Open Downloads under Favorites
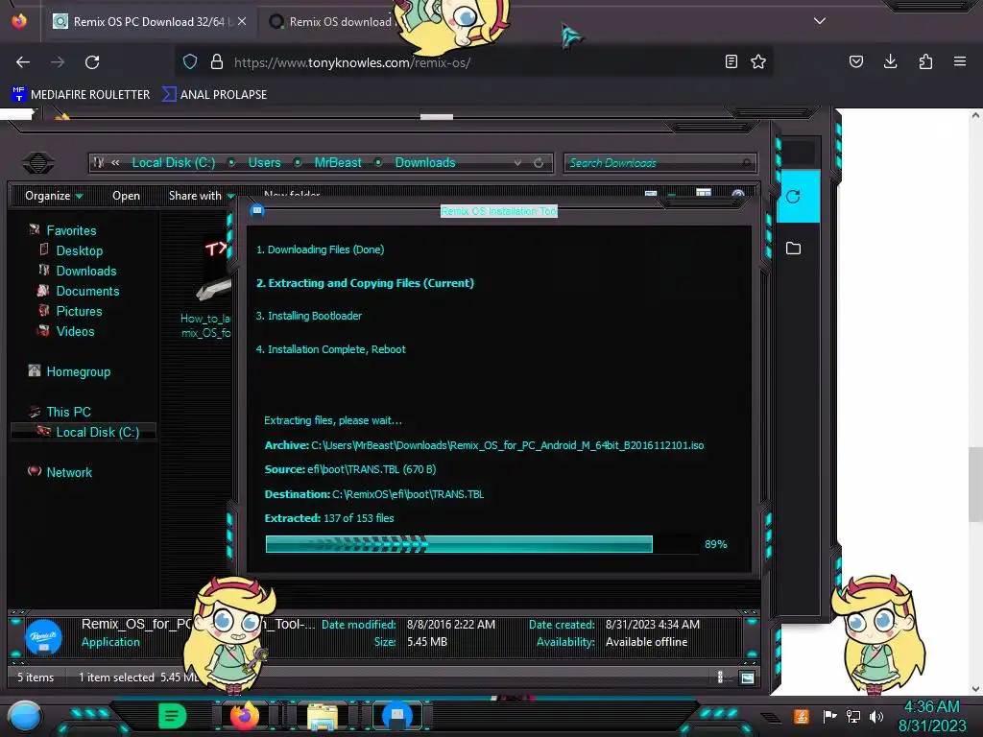The image size is (983, 737). (85, 271)
